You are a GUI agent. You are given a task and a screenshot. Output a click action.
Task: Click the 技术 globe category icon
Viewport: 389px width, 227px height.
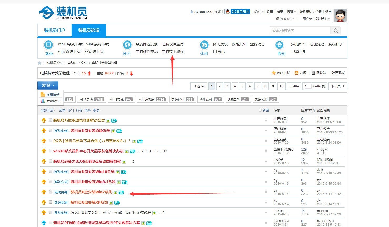click(127, 45)
